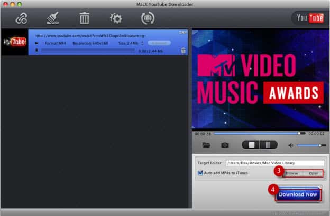This screenshot has height=216, width=330.
Task: Click the folder icon under the preview
Action: click(x=206, y=145)
